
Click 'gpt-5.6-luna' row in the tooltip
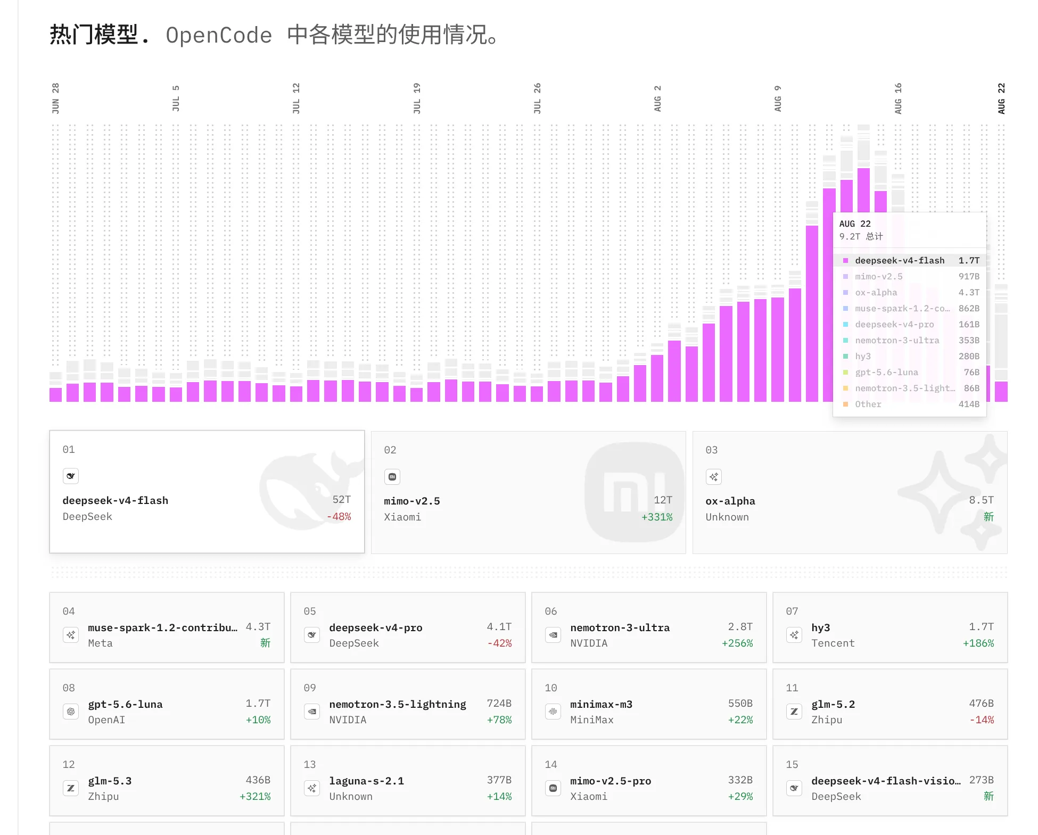[x=911, y=373]
